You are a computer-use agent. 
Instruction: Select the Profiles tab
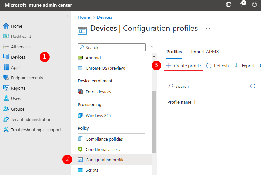click(x=174, y=52)
